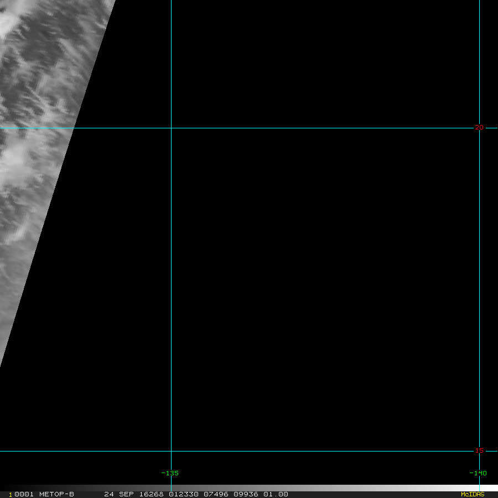Click the 07496 line coordinate value
This screenshot has width=498, height=498.
point(216,494)
